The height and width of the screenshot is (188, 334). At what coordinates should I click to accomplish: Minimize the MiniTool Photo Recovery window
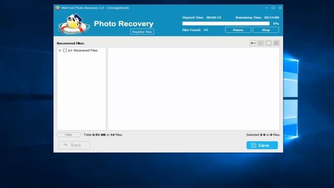(267, 8)
